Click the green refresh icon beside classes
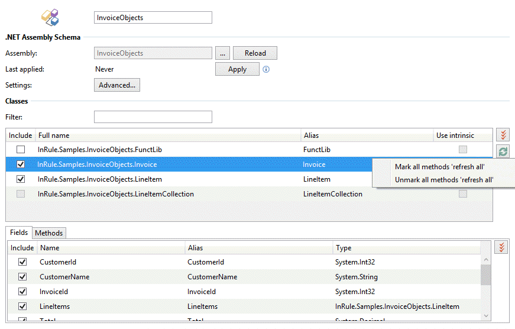515x329 pixels. point(503,151)
